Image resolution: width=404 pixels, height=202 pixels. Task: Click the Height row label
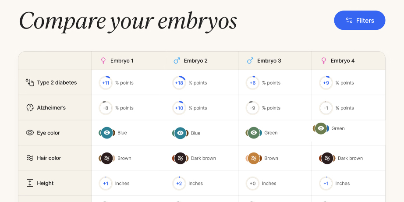45,183
